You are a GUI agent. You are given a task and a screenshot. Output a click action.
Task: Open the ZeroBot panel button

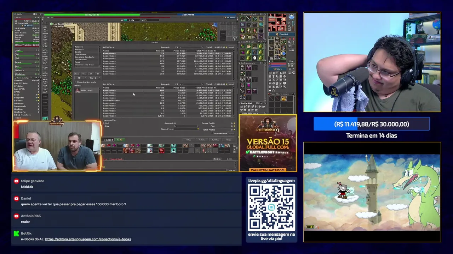(281, 34)
